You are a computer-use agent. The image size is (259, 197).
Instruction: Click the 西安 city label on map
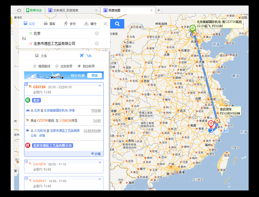point(146,81)
